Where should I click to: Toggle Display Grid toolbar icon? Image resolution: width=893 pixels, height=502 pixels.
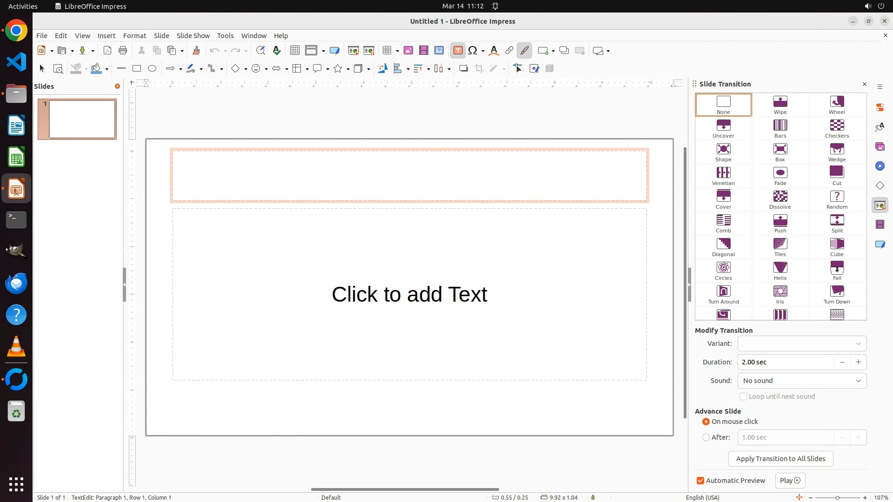click(294, 51)
